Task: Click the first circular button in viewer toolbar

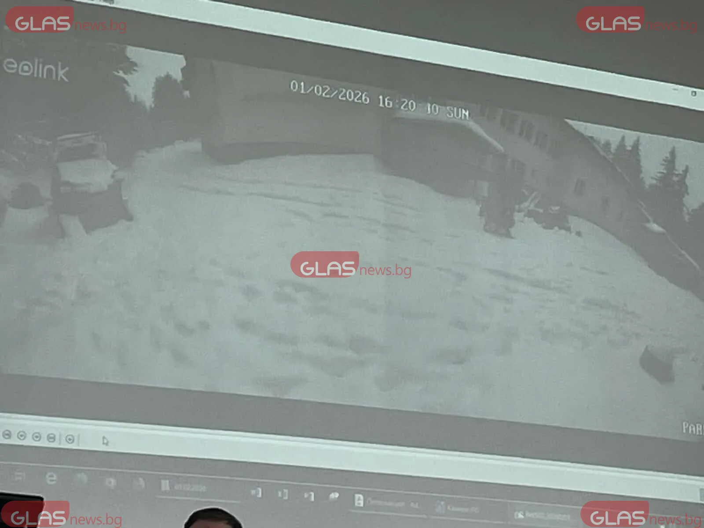Action: click(6, 435)
